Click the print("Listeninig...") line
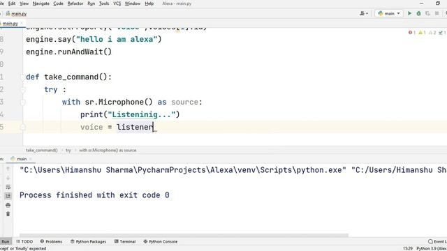447x251 pixels. click(x=130, y=114)
